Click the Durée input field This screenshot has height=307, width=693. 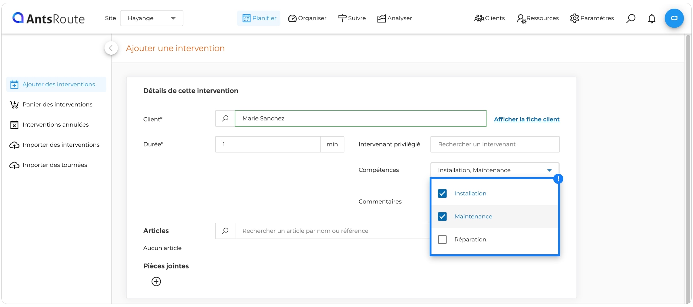268,144
